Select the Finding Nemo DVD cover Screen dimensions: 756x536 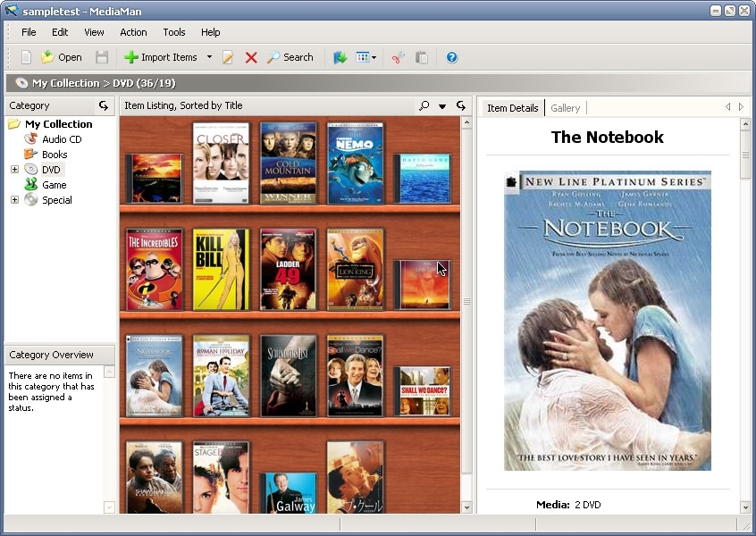tap(356, 163)
